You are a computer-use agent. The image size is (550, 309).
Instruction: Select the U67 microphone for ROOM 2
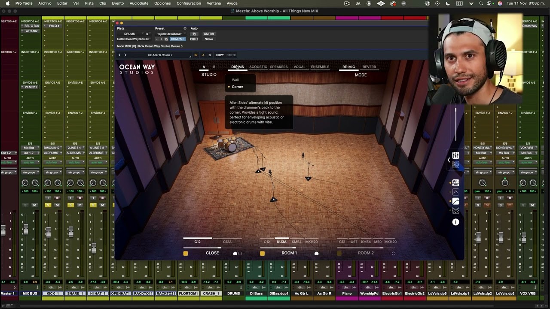tap(354, 242)
